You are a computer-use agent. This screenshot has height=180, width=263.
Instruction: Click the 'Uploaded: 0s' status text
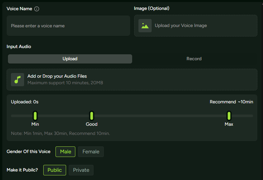(x=25, y=102)
